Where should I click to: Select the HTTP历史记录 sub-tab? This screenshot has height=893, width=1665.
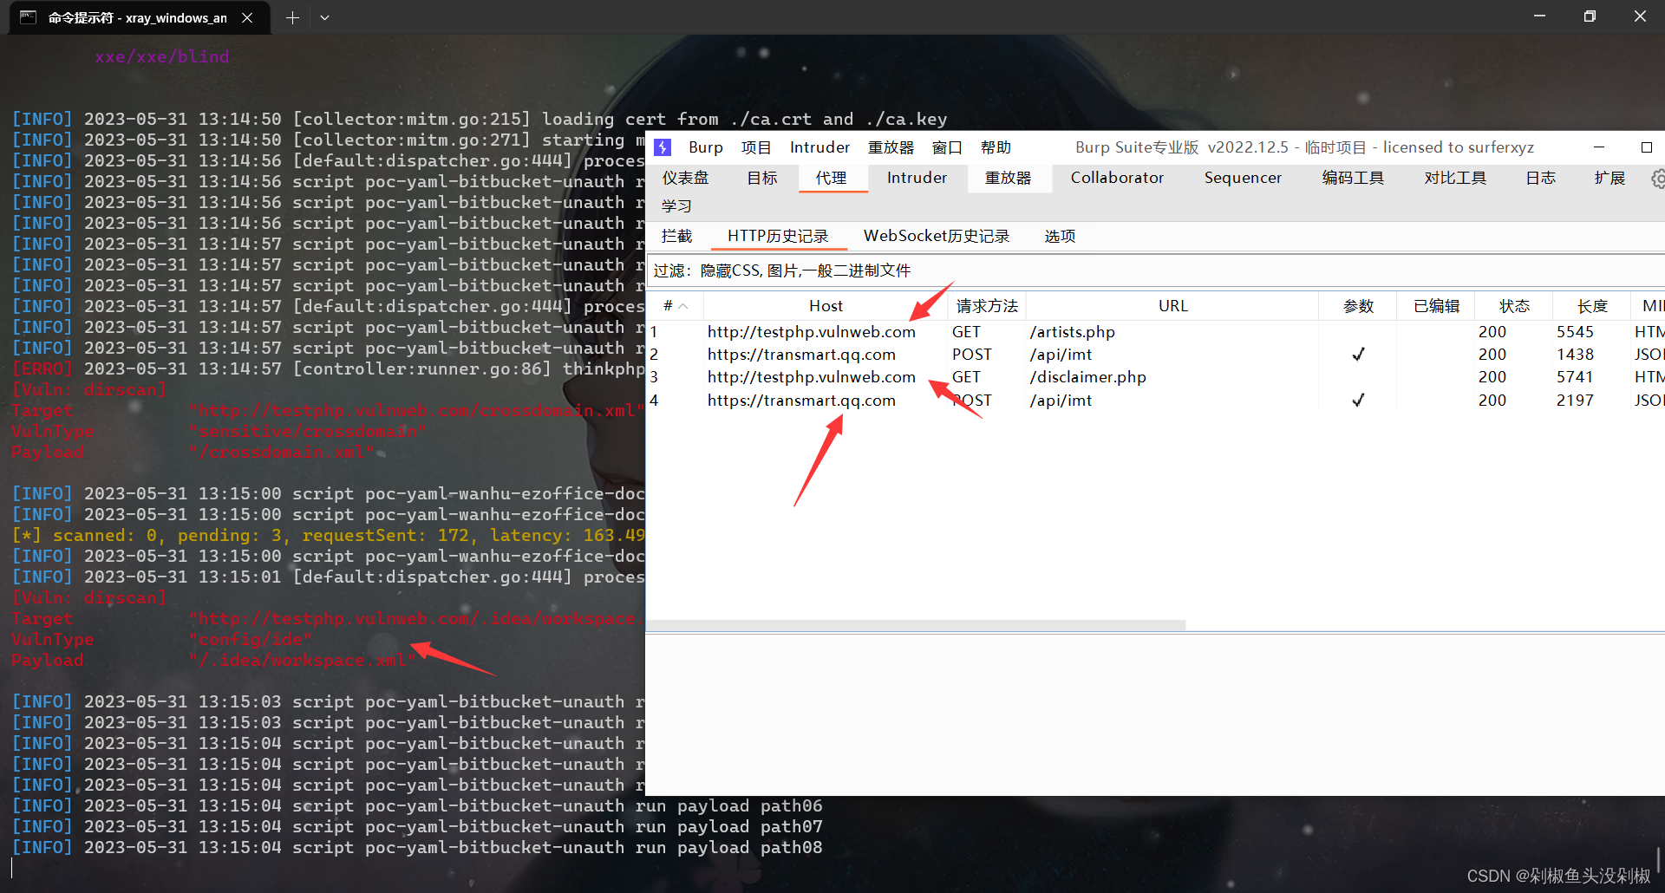[778, 236]
